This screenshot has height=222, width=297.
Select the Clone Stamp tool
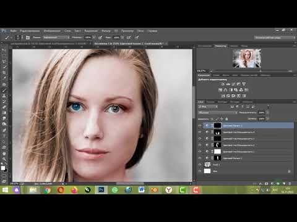[x=4, y=96]
